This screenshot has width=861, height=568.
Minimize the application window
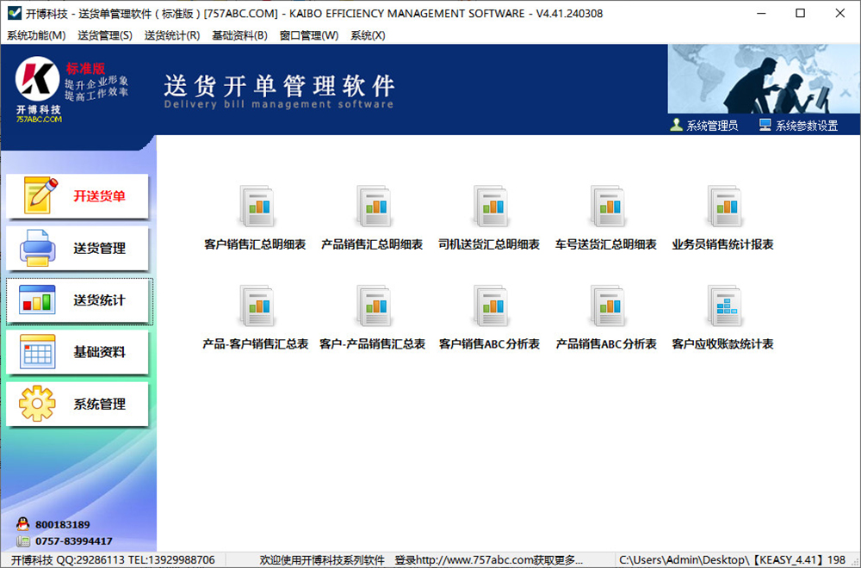point(761,13)
